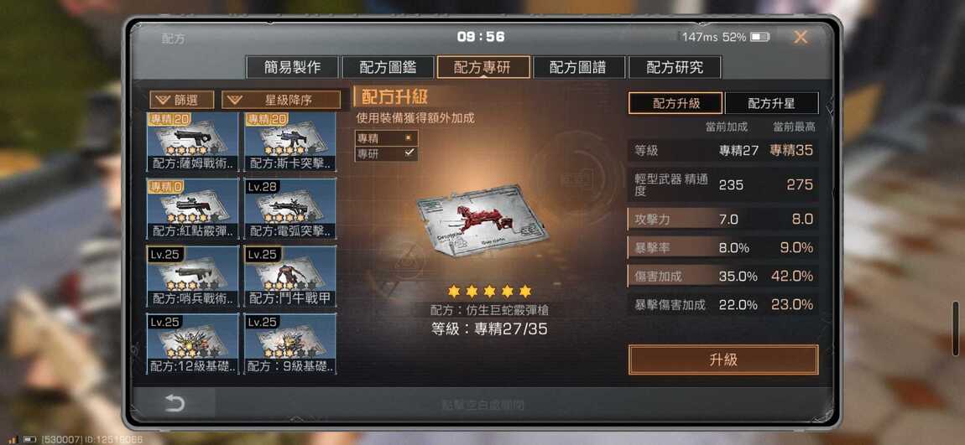
Task: Open the 配方圖鑑 tab
Action: point(388,67)
